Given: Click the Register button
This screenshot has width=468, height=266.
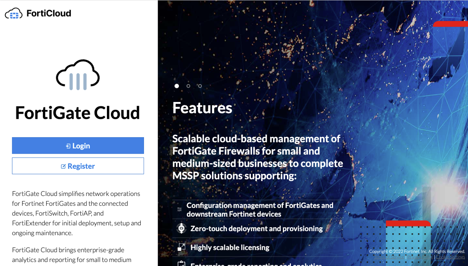Looking at the screenshot, I should point(78,166).
